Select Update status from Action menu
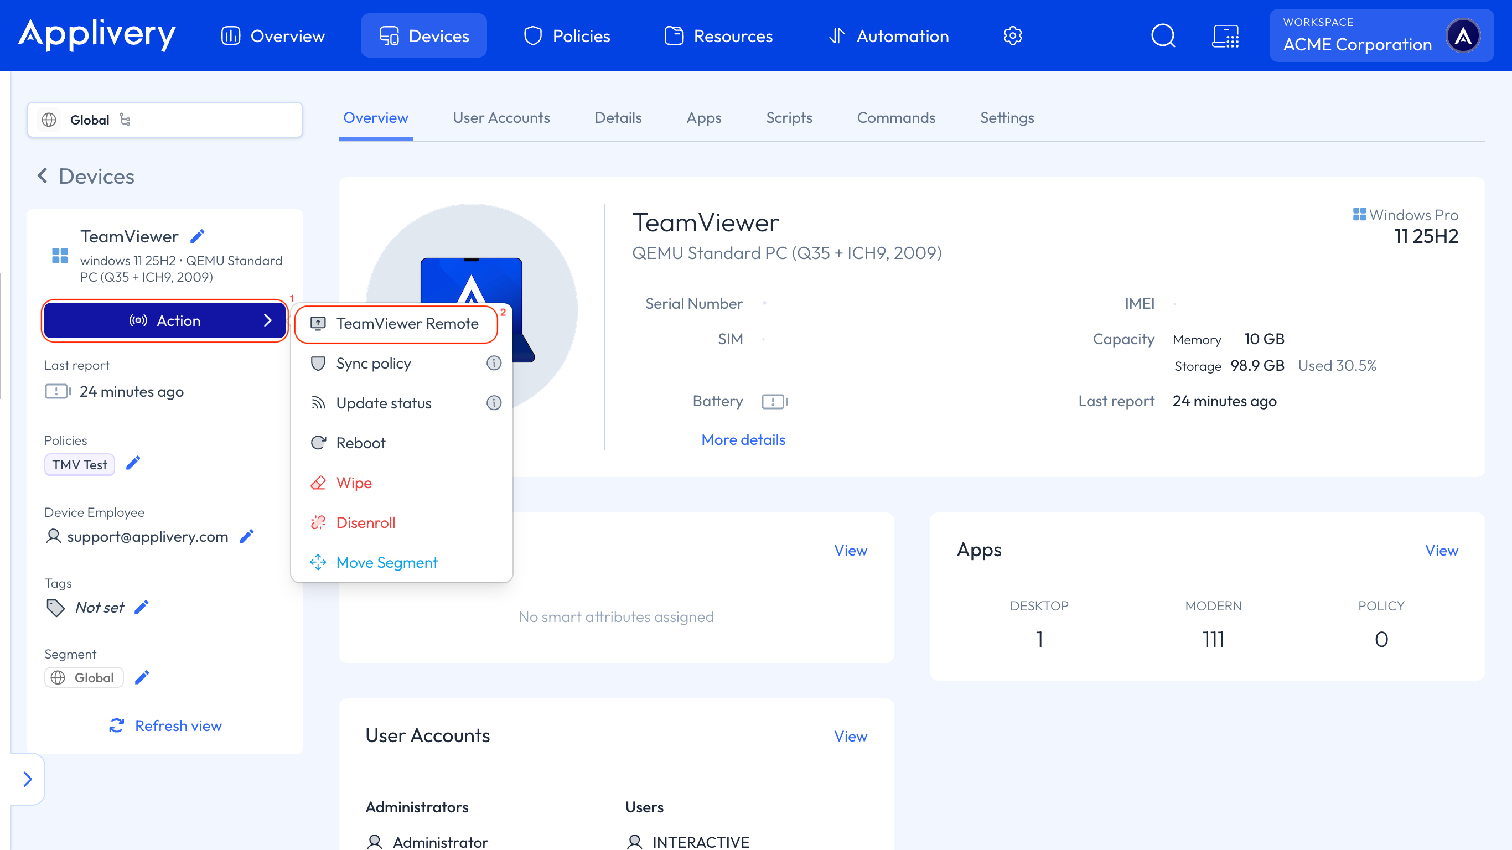 (x=402, y=403)
